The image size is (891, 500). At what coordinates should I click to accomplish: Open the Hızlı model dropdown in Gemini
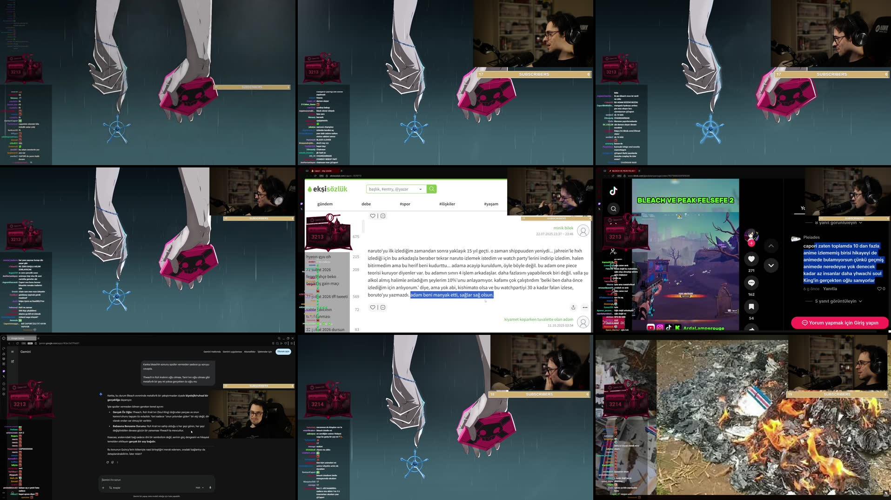point(200,488)
